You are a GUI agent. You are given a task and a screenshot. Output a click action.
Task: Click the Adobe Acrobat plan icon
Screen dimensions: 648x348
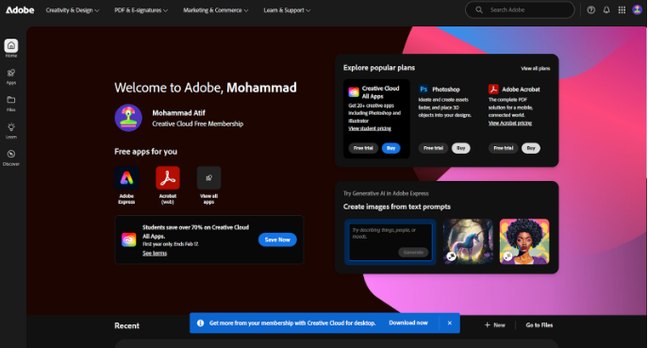tap(493, 90)
